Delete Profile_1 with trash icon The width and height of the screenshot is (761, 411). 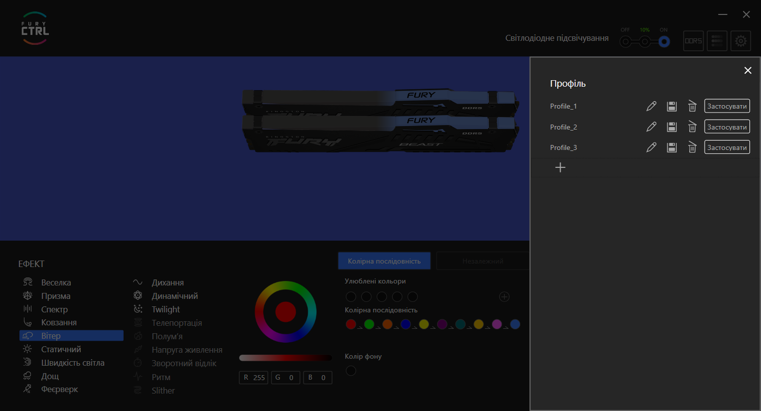pos(692,106)
